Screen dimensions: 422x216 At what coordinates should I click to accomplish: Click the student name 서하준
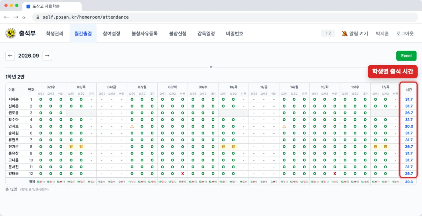pos(14,99)
